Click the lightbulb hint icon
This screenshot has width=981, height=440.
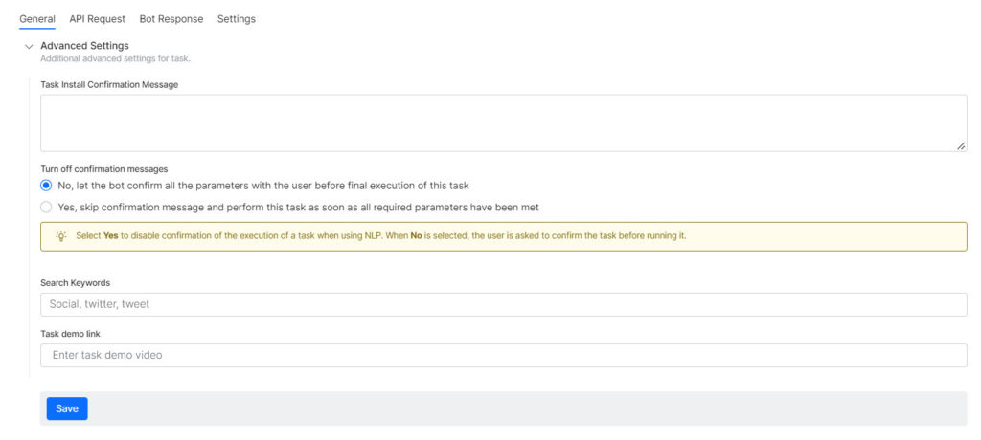[61, 236]
